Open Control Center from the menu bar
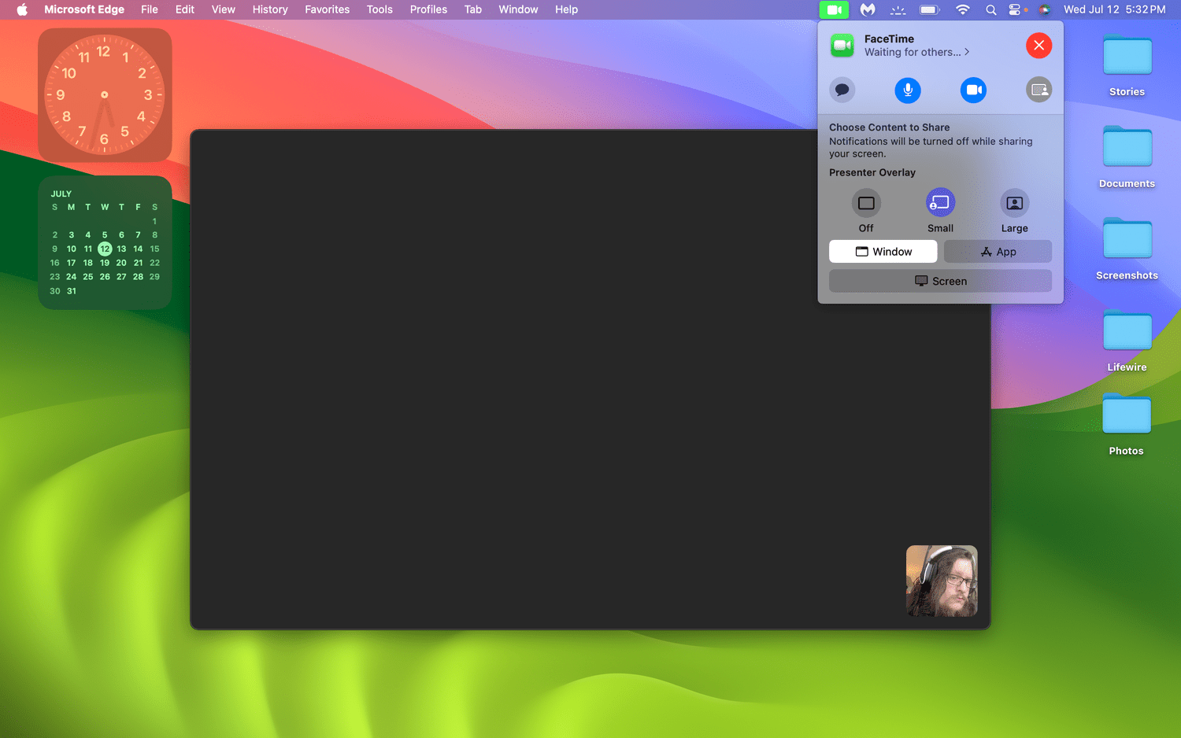This screenshot has width=1181, height=738. (x=1016, y=9)
